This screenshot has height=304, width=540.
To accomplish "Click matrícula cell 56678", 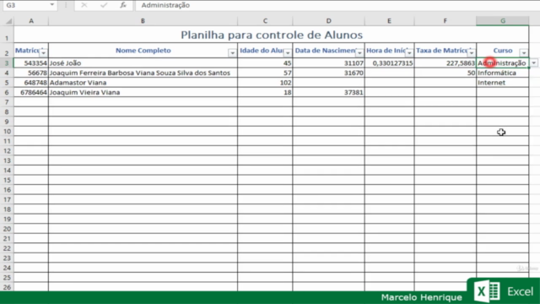I will (31, 73).
